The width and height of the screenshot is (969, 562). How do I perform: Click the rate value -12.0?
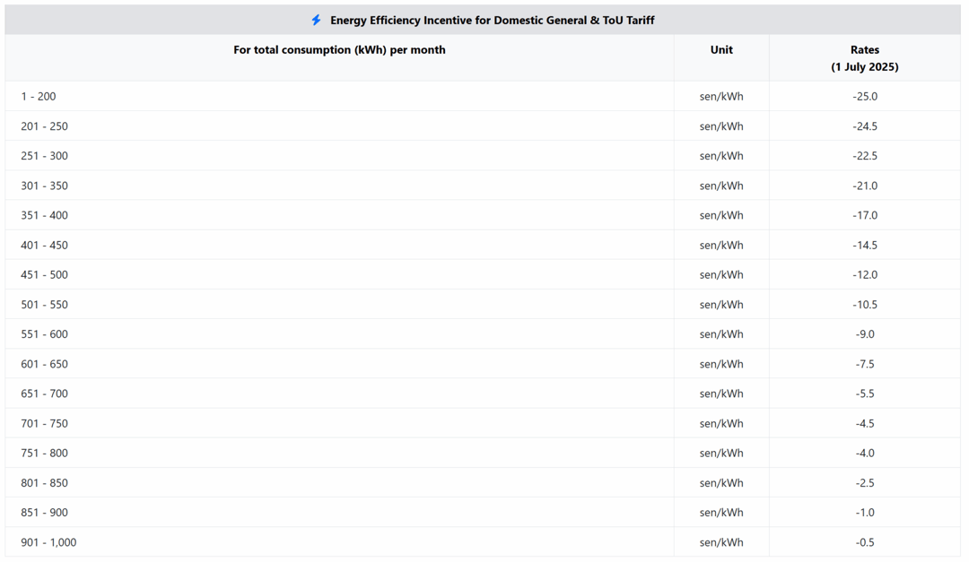(x=865, y=274)
